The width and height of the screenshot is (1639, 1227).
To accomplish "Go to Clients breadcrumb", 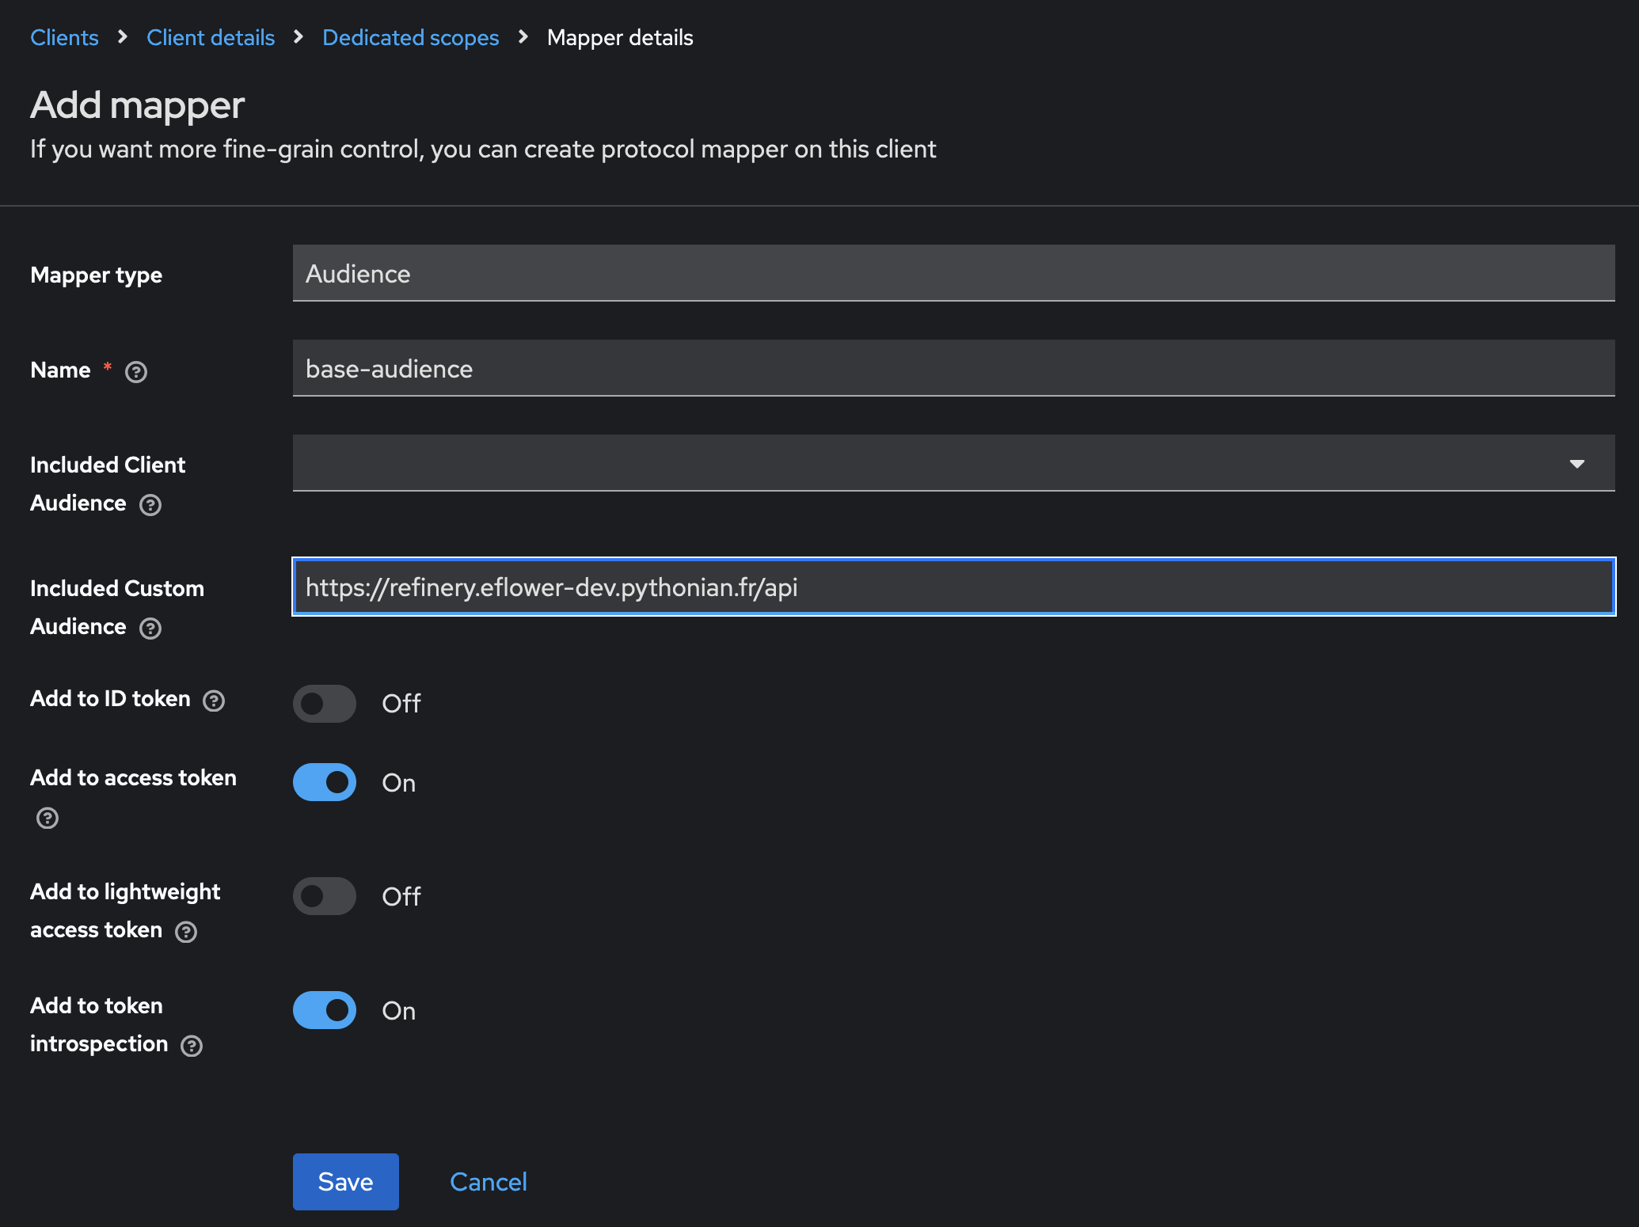I will point(64,37).
